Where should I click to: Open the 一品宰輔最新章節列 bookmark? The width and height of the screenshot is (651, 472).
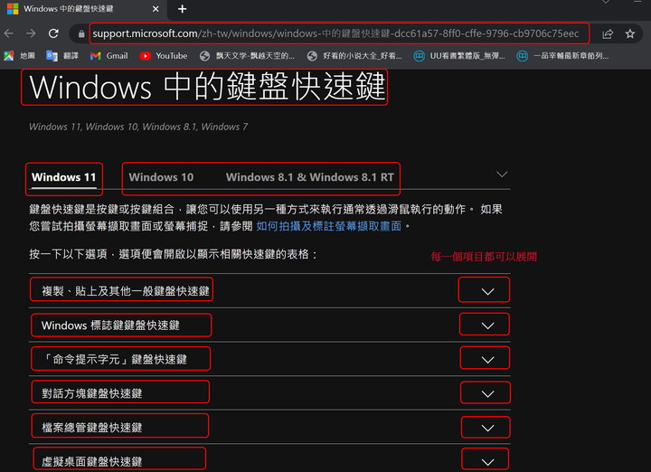562,56
